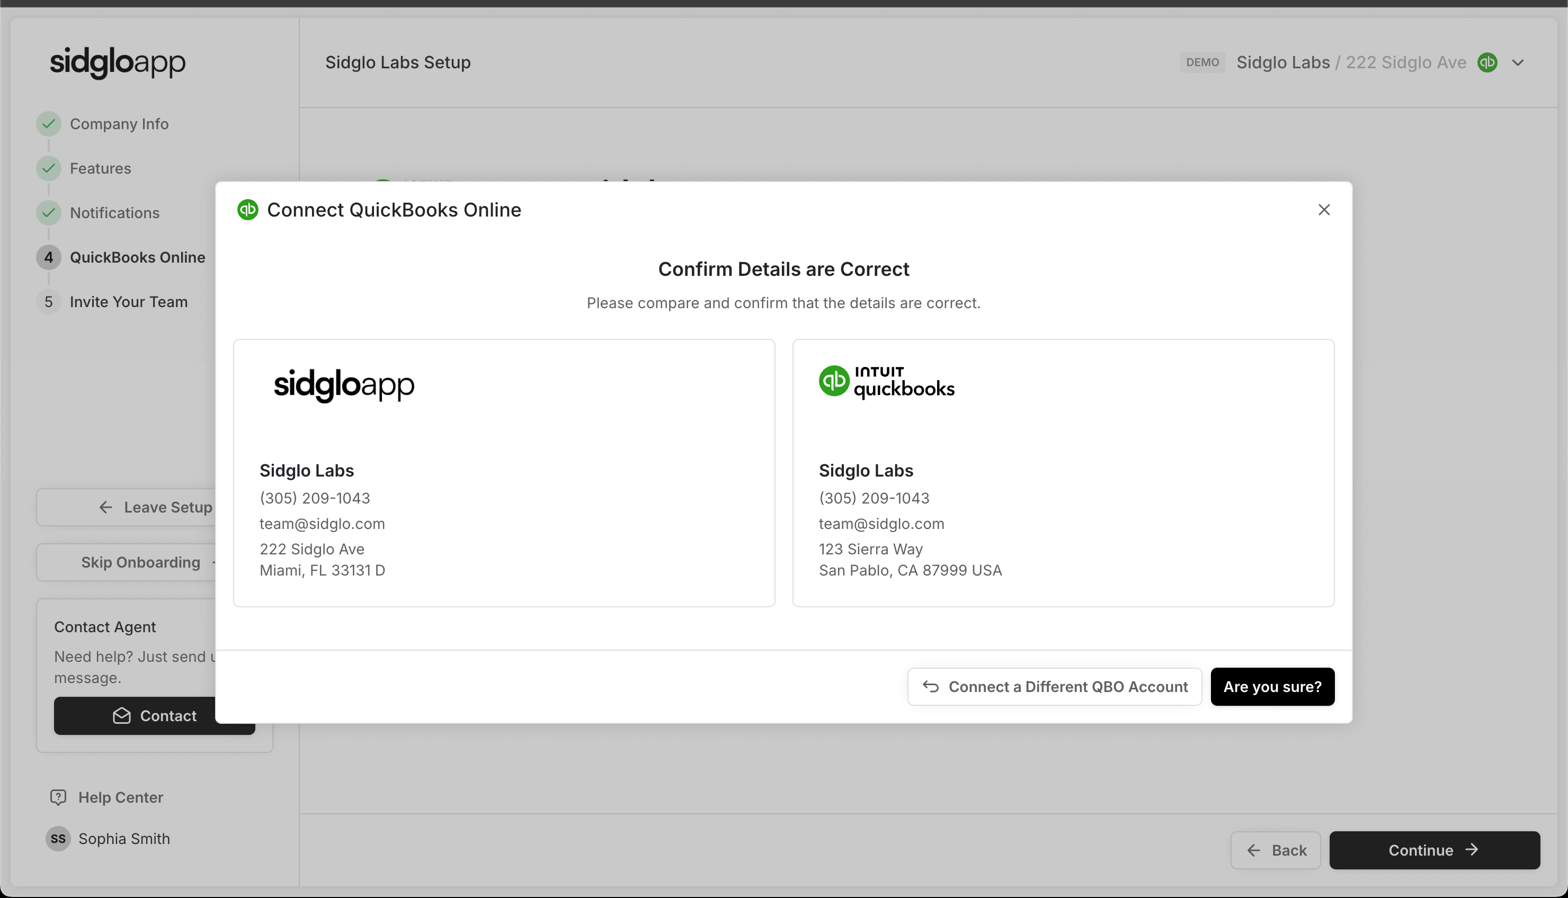Click Company Info completed checkmark
1568x898 pixels.
[49, 124]
